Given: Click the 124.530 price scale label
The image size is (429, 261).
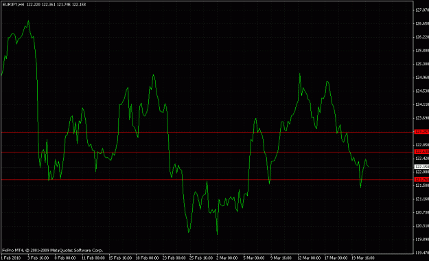Looking at the screenshot, I should coord(422,91).
